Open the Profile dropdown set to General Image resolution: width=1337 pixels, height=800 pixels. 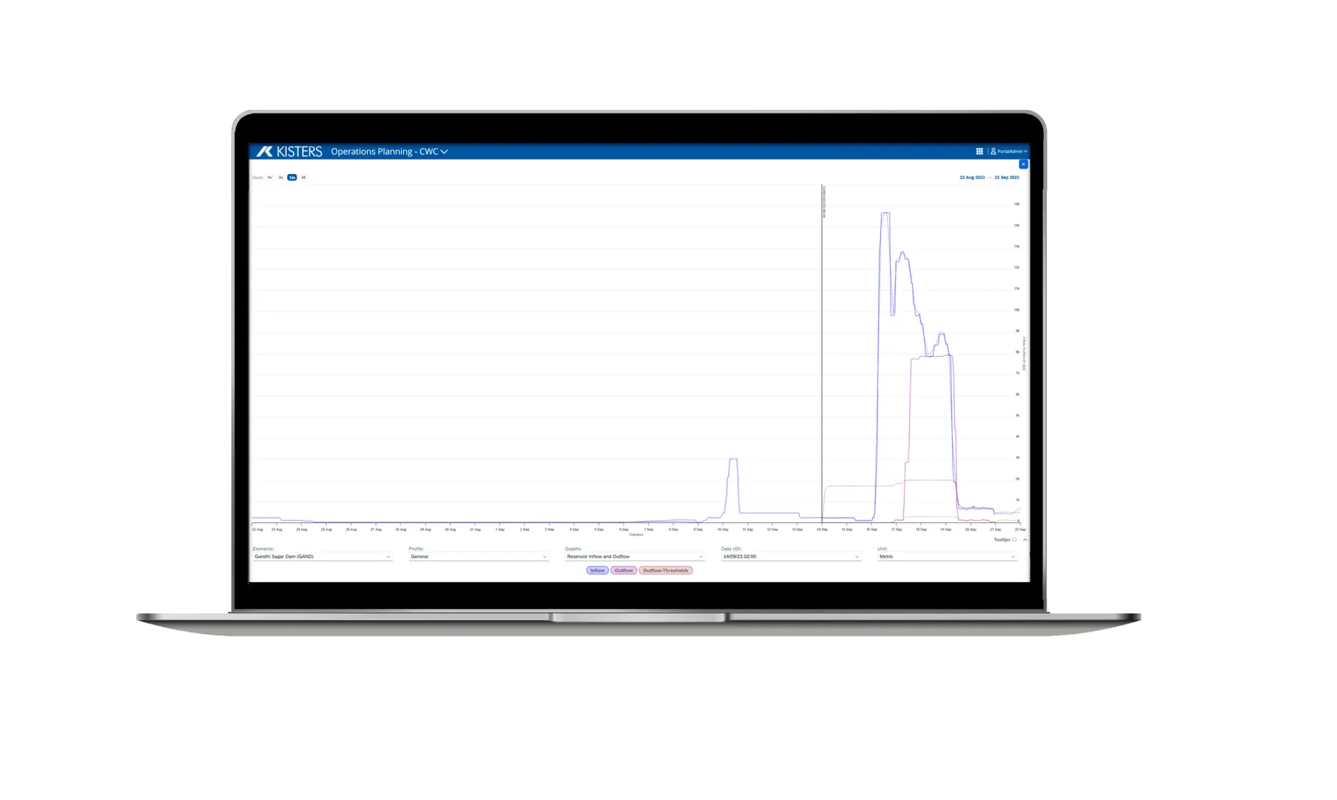[478, 556]
